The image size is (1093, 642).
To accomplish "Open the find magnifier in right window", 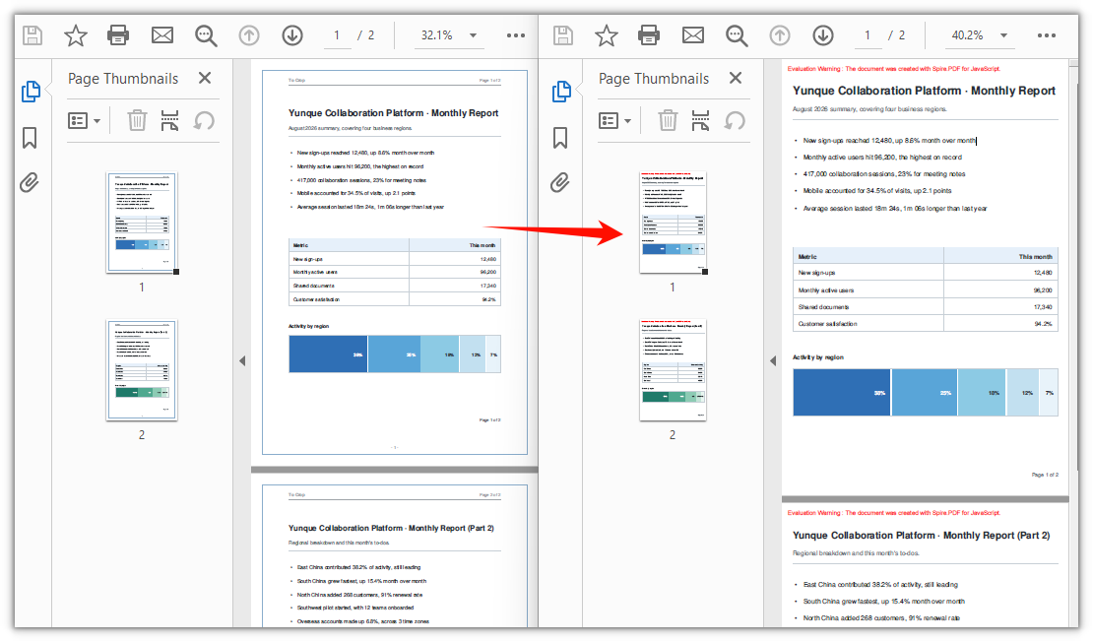I will pos(737,35).
